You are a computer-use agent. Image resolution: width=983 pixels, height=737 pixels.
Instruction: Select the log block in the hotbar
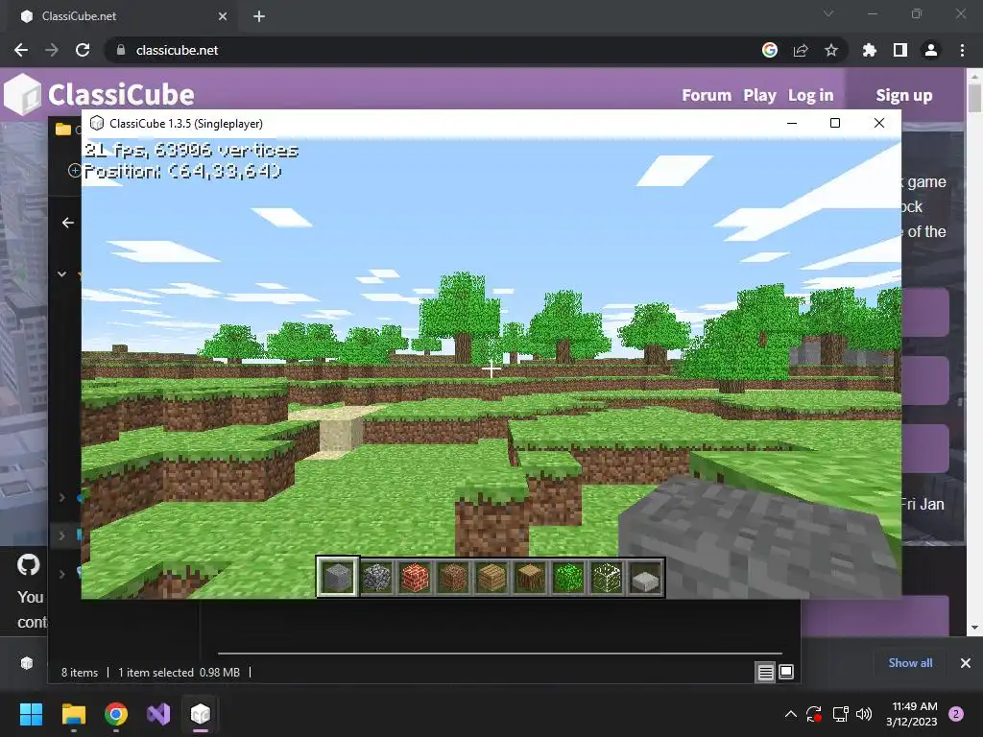(x=530, y=577)
